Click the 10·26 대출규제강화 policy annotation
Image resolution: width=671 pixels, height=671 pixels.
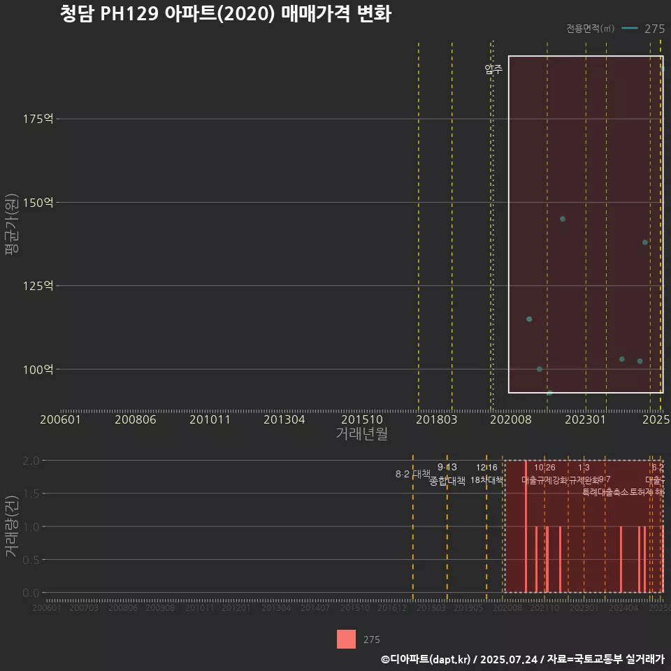click(544, 474)
